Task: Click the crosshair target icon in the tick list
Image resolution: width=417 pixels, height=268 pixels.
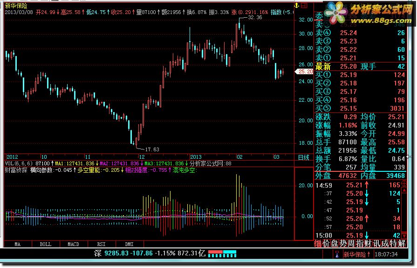Action: [404, 183]
